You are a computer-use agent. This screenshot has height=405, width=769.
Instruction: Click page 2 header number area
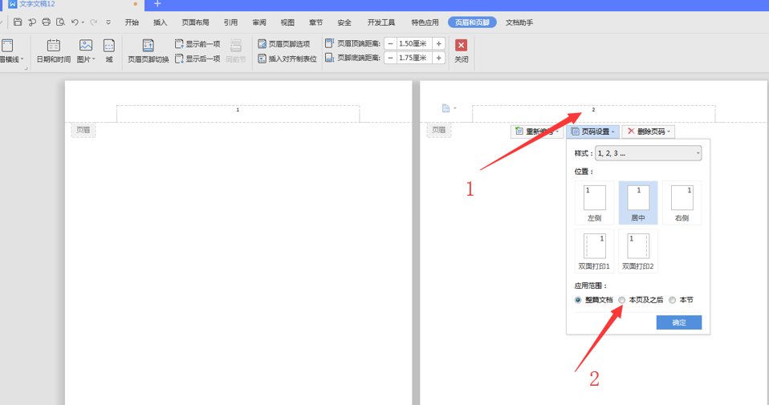click(593, 114)
